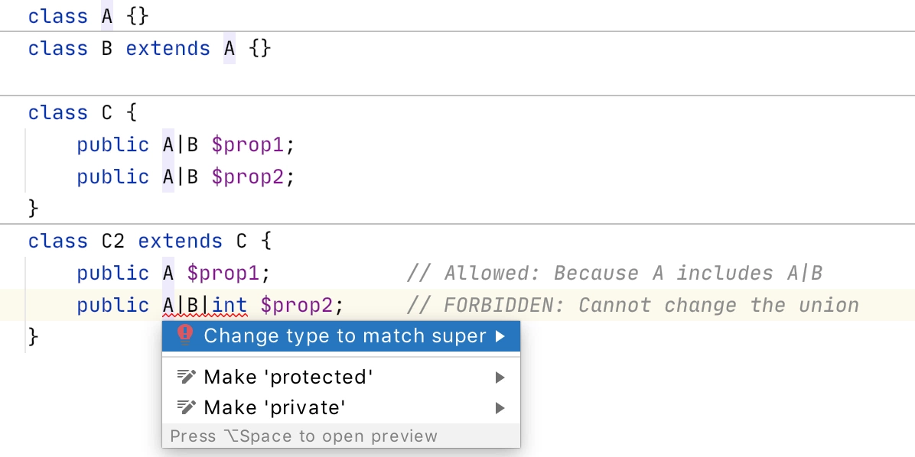Image resolution: width=915 pixels, height=457 pixels.
Task: Click the red error bulb icon
Action: tap(185, 335)
